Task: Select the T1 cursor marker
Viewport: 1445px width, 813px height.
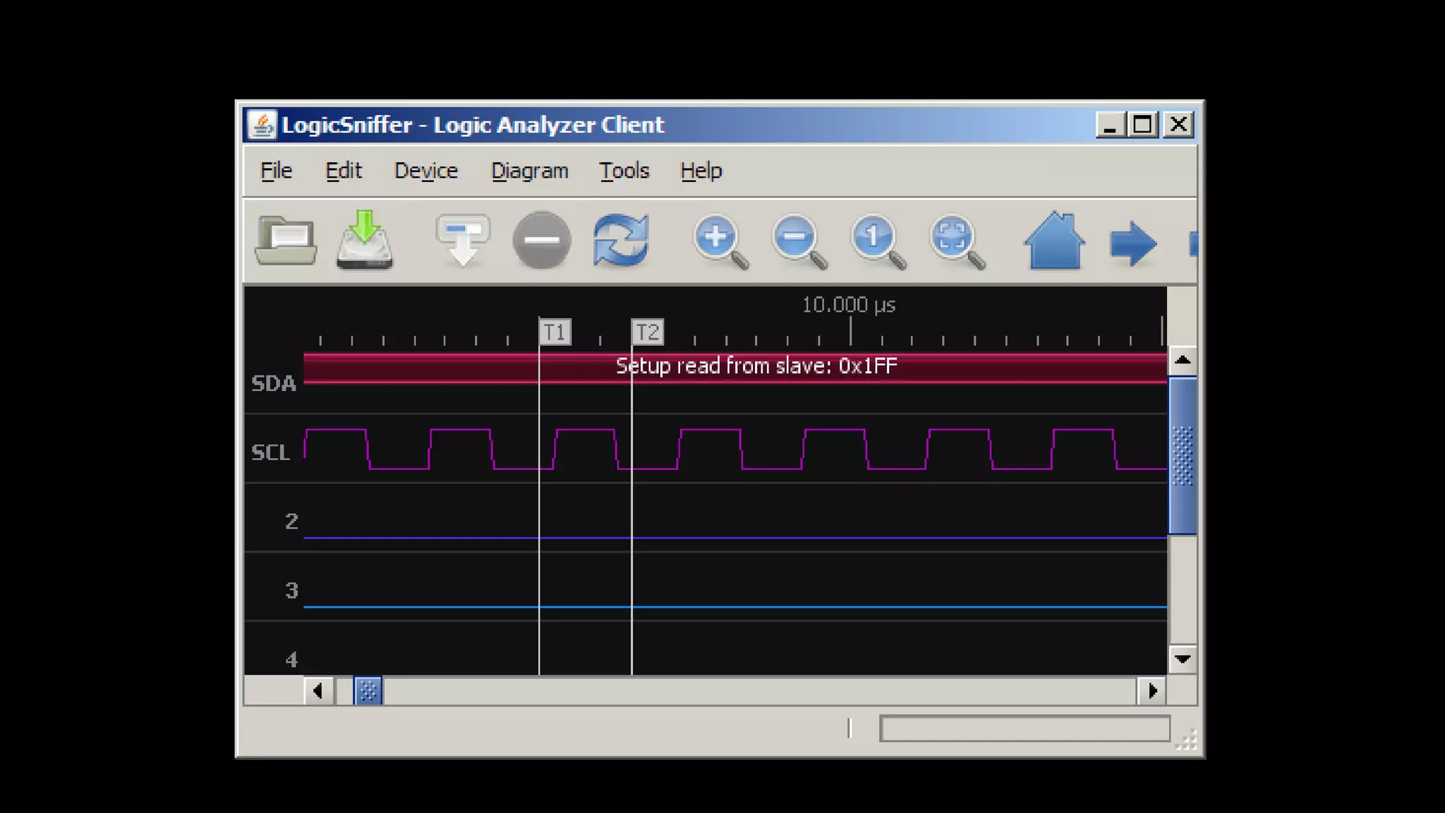Action: 555,332
